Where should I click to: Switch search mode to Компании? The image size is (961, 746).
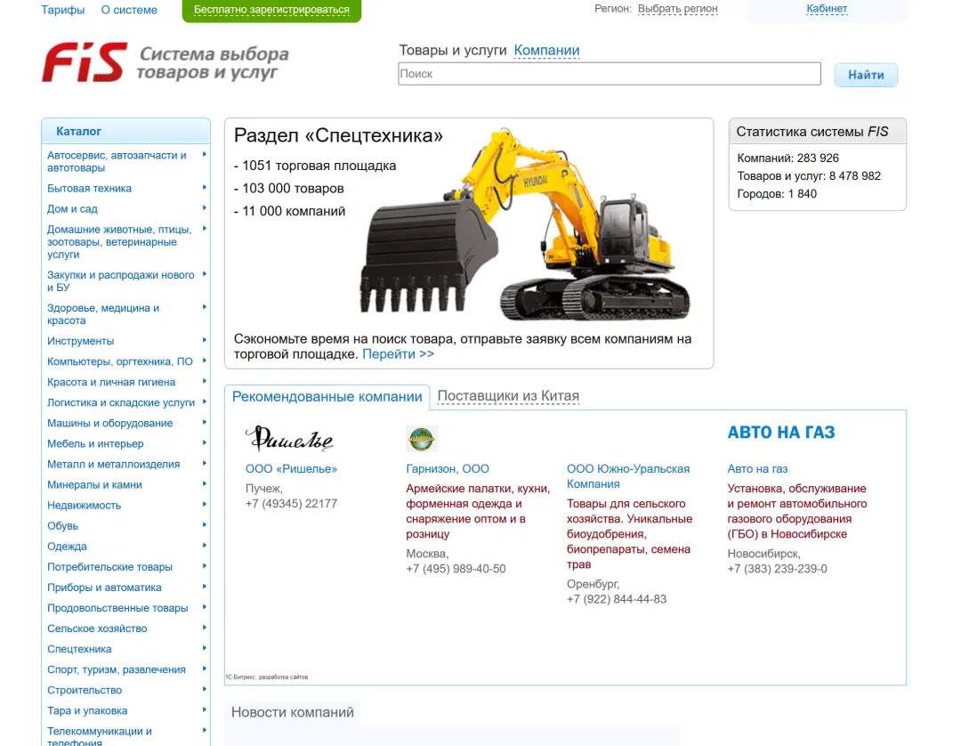pos(546,50)
